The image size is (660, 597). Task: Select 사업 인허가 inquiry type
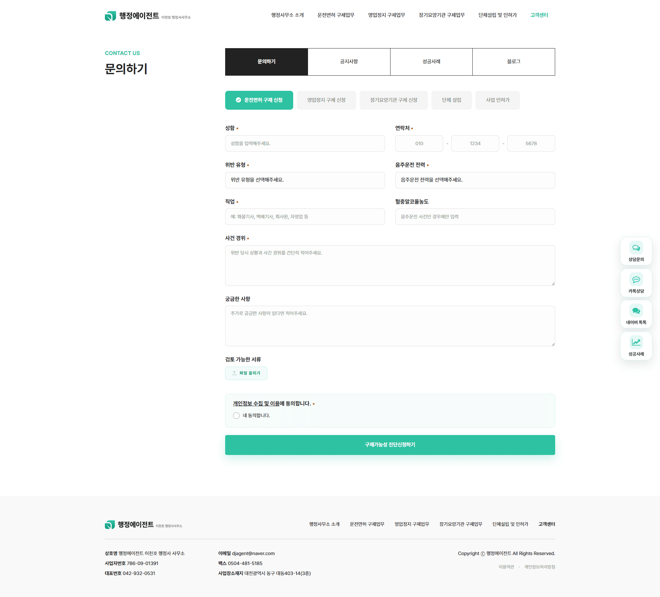pyautogui.click(x=497, y=100)
